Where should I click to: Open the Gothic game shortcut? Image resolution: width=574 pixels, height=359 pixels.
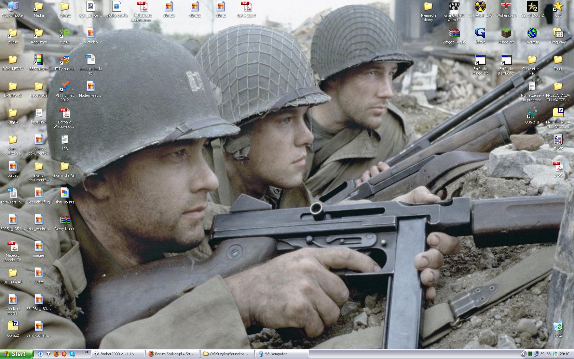pyautogui.click(x=480, y=36)
